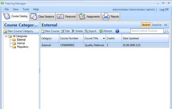Click the Edit pencil icon
Viewport: 172px width, 109px height.
[x=62, y=31]
